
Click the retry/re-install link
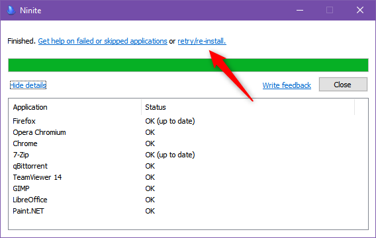[x=202, y=41]
